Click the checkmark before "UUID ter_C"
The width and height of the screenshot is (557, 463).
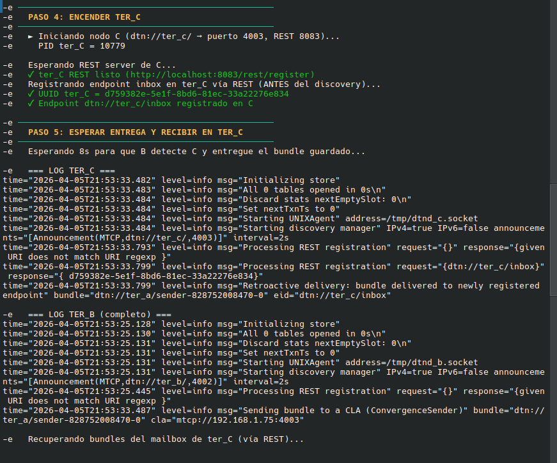[31, 94]
